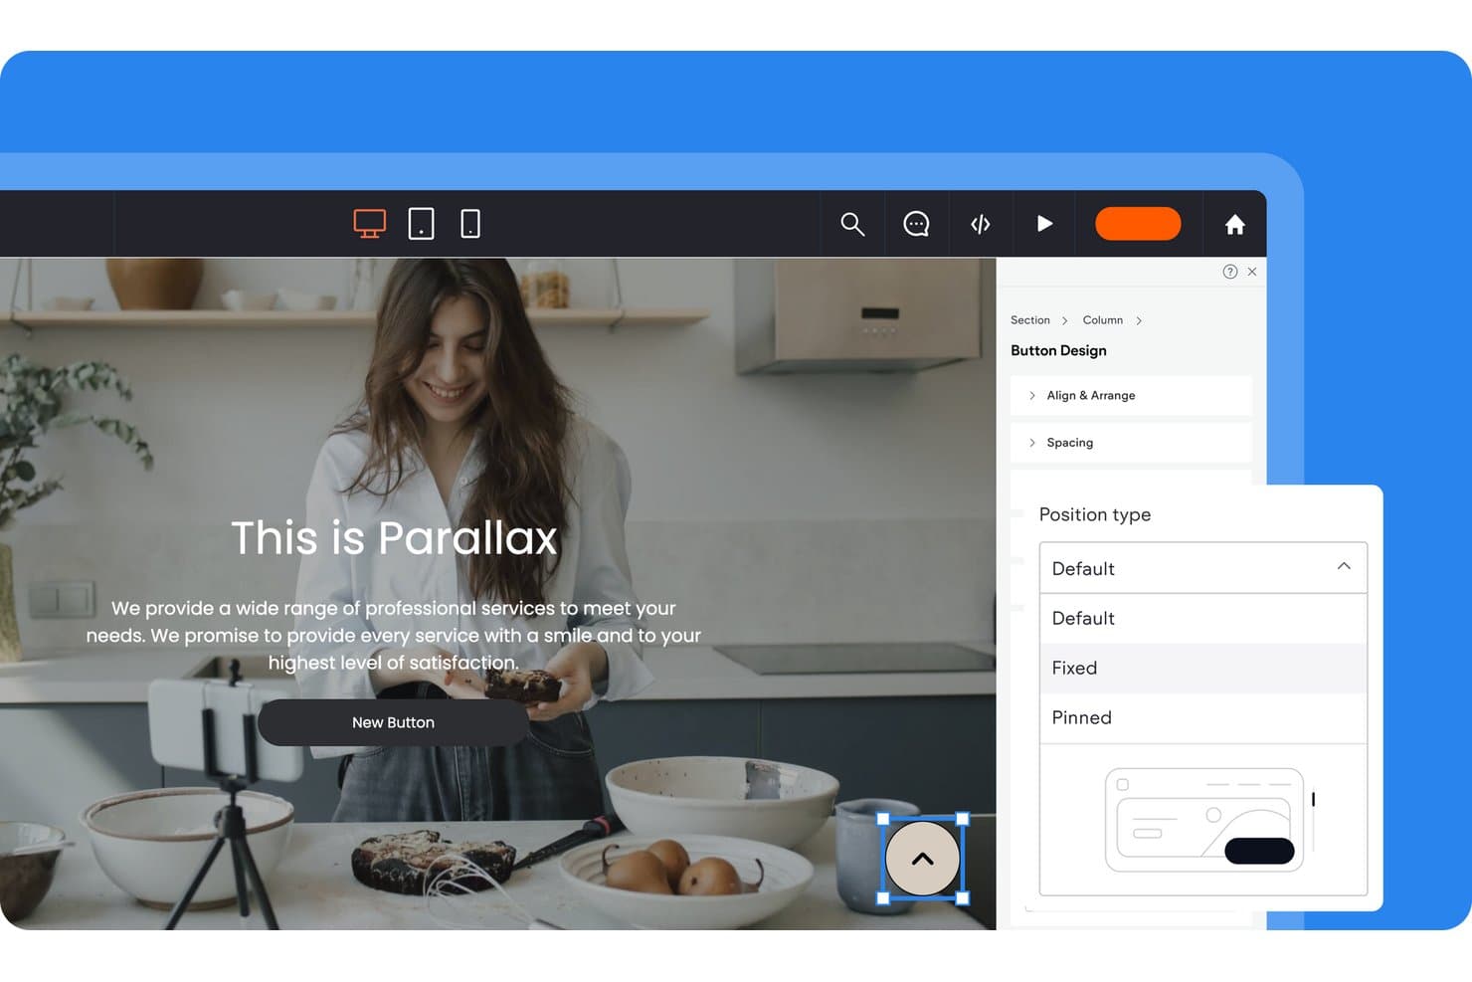Screen dimensions: 1472x982
Task: Choose Fixed position type option
Action: coord(1203,669)
